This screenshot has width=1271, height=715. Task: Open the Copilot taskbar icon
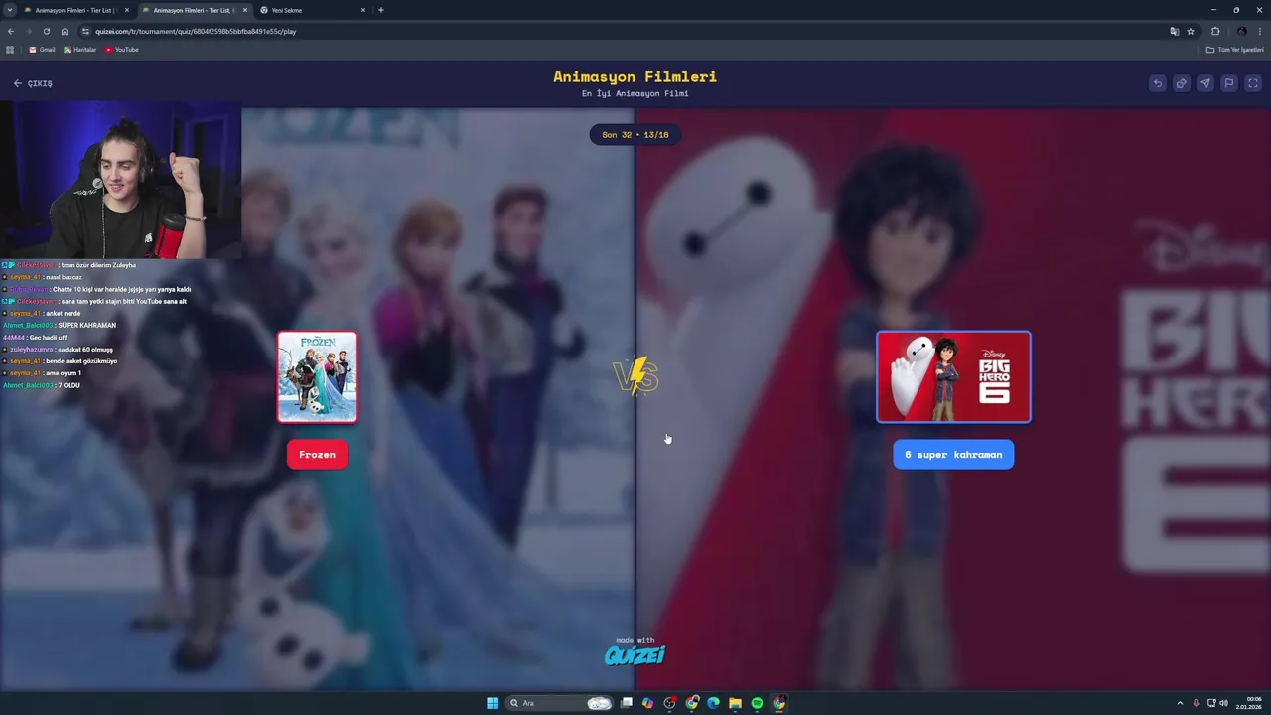point(648,703)
